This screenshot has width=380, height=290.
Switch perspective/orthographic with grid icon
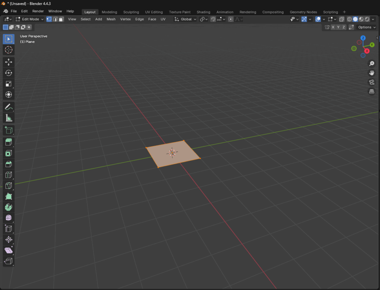[x=371, y=91]
